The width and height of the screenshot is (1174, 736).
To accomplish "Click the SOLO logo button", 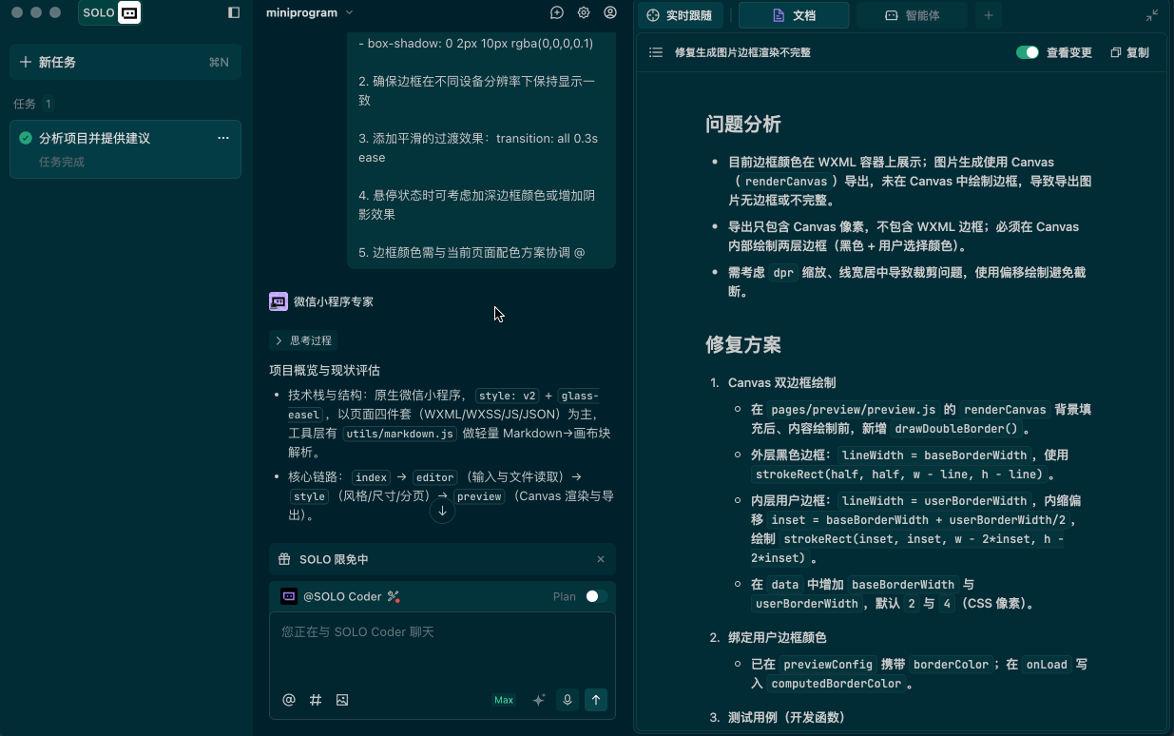I will coord(110,13).
